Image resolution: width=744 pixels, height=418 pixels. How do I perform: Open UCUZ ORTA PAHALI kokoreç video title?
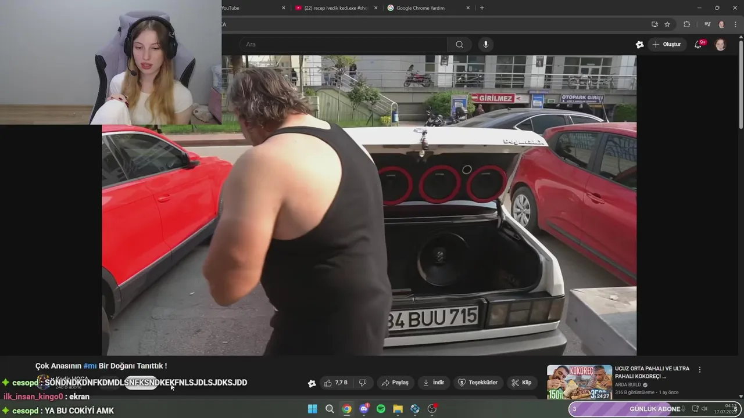pos(652,372)
